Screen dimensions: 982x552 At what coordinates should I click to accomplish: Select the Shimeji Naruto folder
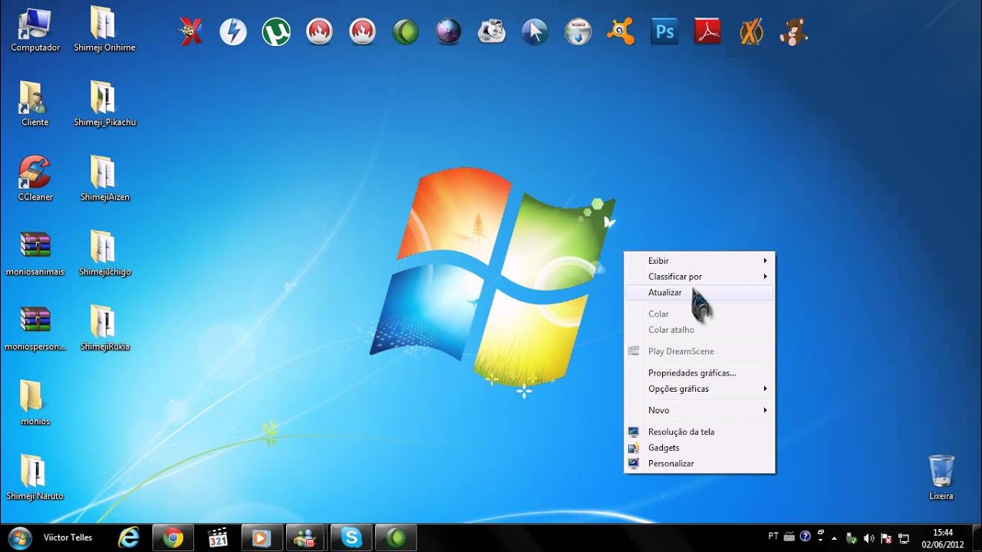tap(35, 478)
